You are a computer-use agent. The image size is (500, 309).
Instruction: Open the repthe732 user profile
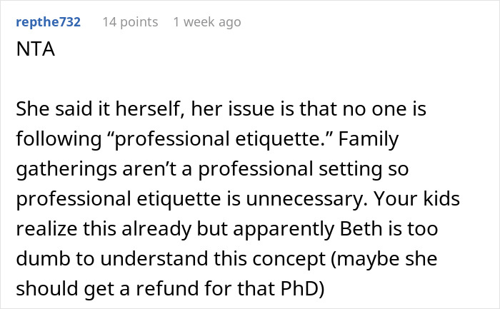(x=47, y=22)
